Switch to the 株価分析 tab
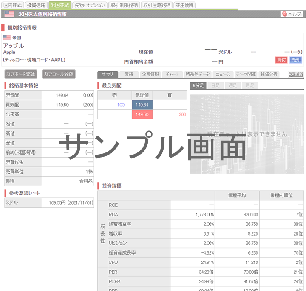The height and width of the screenshot is (291, 306). [269, 74]
